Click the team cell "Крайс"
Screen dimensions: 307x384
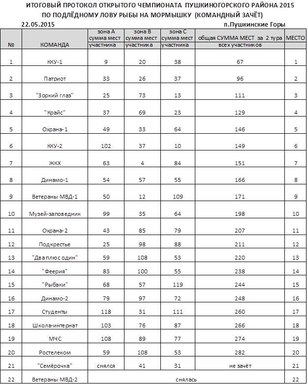(x=55, y=108)
